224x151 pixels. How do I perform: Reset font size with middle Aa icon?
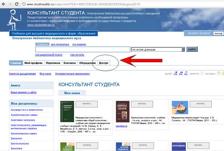(181, 73)
